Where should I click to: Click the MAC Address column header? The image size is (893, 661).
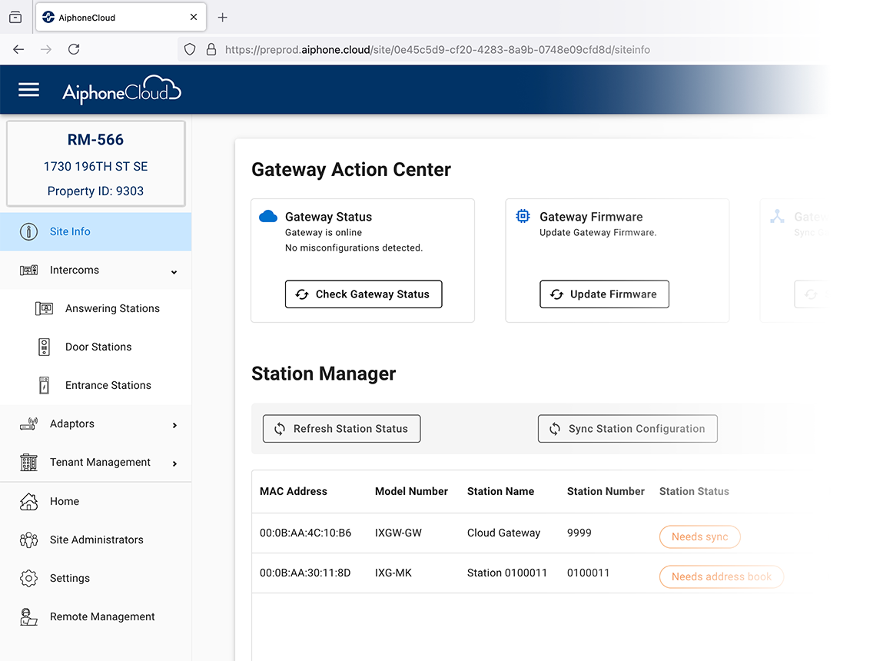pyautogui.click(x=294, y=491)
